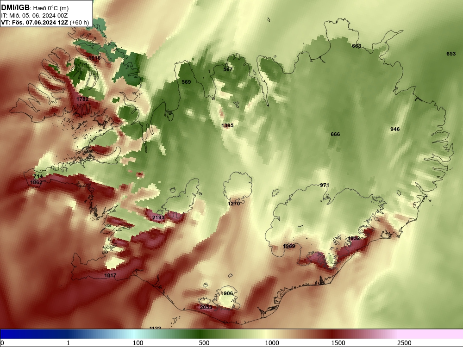Click the map value 653
Image resolution: width=463 pixels, height=347 pixels.
tap(451, 54)
